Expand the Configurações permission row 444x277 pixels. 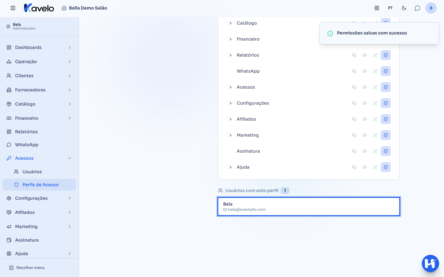pos(231,103)
